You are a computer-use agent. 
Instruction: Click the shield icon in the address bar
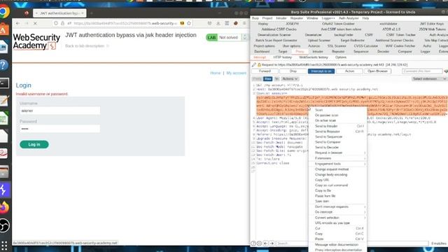(56, 23)
